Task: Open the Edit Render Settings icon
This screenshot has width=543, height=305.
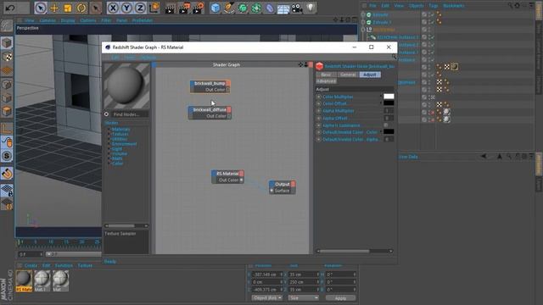Action: (x=199, y=8)
